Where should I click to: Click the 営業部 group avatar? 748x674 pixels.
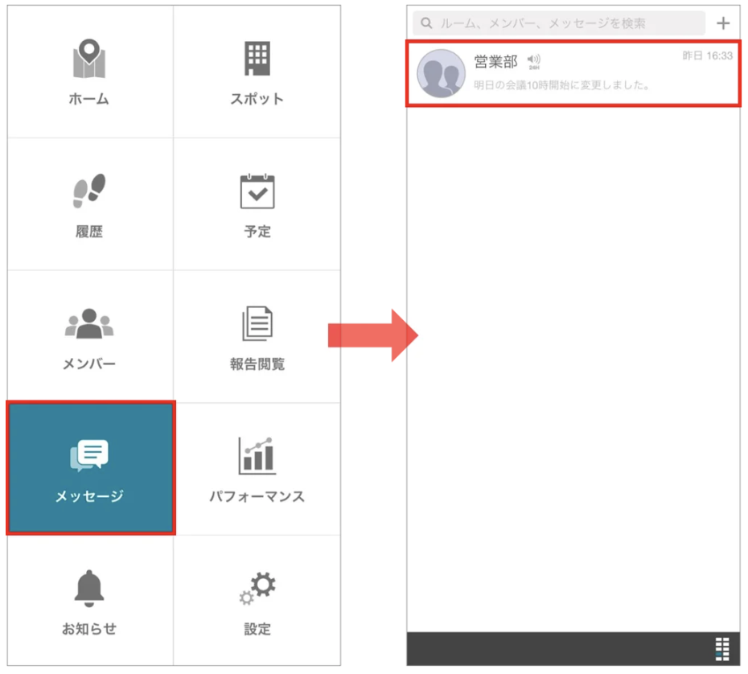click(x=441, y=73)
